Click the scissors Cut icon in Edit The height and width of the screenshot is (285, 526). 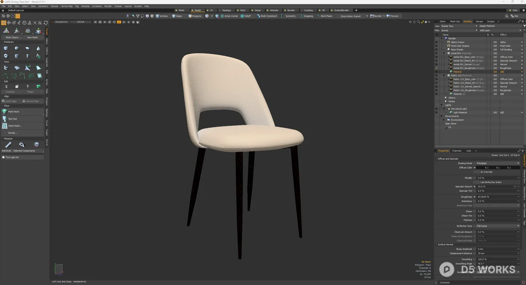(6, 86)
